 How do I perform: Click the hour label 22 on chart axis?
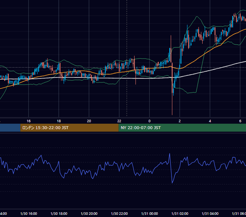(119, 121)
